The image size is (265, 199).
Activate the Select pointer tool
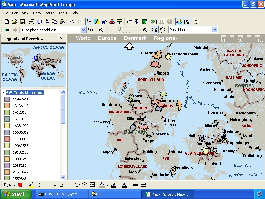tap(155, 30)
